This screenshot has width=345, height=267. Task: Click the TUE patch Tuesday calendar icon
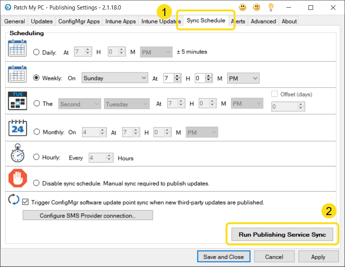pos(17,101)
